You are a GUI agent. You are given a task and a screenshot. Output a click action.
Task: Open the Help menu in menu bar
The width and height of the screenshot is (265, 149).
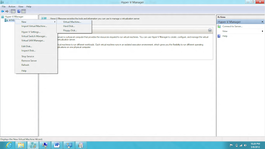[29, 7]
